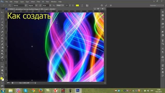Commit the current text edit checkmark
The height and width of the screenshot is (93, 165).
click(106, 5)
